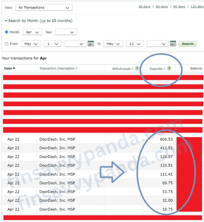Screen dimensions: 204x222
Task: Show last 90 days link
Action: click(x=179, y=6)
